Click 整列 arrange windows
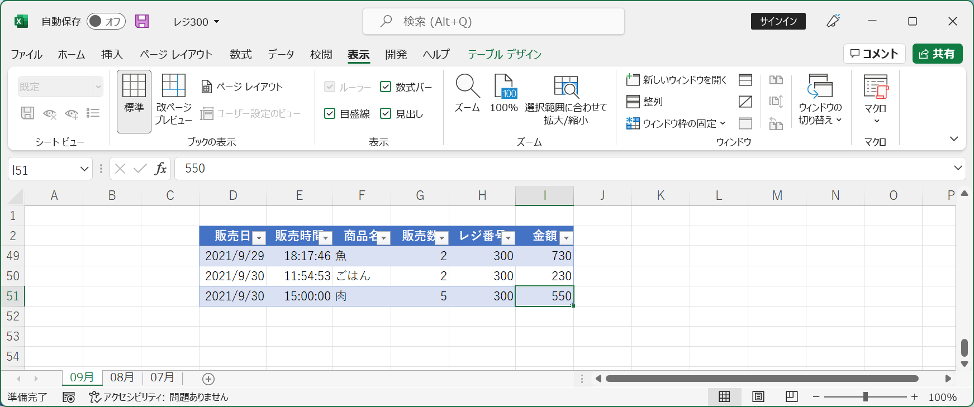Image resolution: width=974 pixels, height=407 pixels. 644,102
